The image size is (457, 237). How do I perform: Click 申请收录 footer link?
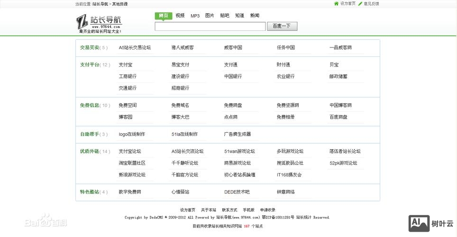pyautogui.click(x=267, y=210)
